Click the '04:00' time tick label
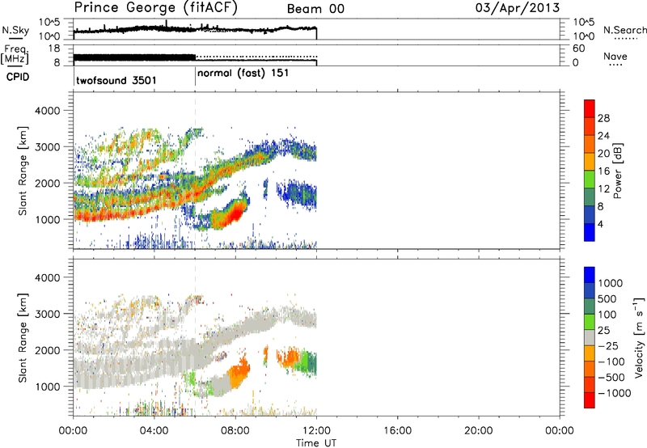Viewport: 647px width, 448px height. click(x=154, y=431)
